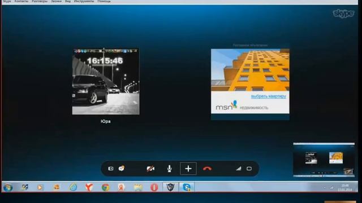The width and height of the screenshot is (362, 203).
Task: Open Windows Media Player from taskbar
Action: tap(40, 187)
